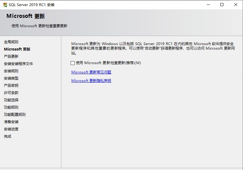
Task: Select 安装进度 in the left list
Action: click(x=11, y=129)
